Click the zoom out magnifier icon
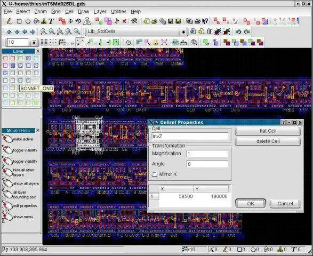 pyautogui.click(x=52, y=31)
